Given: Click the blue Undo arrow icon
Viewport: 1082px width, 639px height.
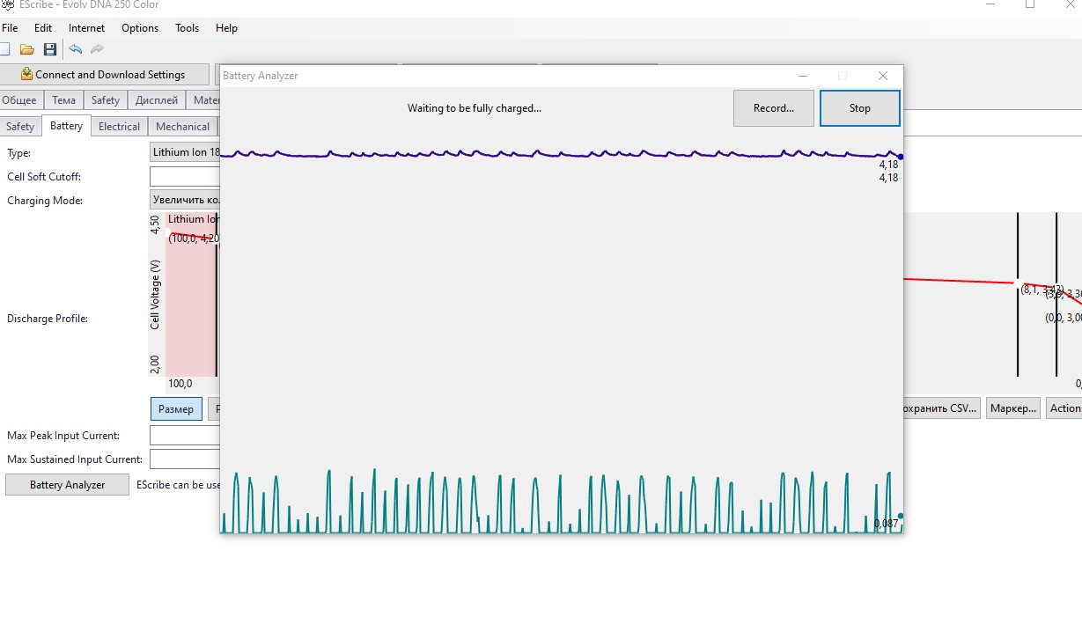Looking at the screenshot, I should click(x=75, y=49).
